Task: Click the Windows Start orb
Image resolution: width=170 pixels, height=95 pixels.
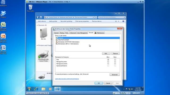Action: tap(29, 89)
